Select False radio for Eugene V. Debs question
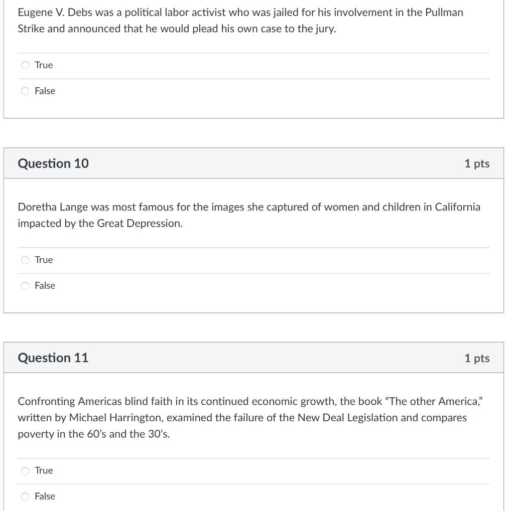This screenshot has width=514, height=511. coord(25,91)
